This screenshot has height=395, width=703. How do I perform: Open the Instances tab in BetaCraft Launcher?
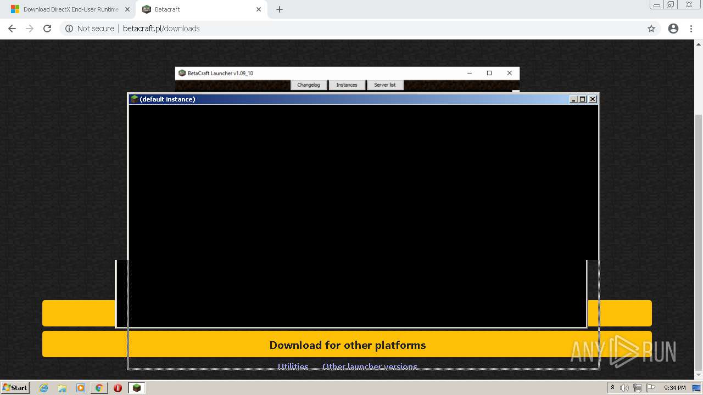coord(347,85)
